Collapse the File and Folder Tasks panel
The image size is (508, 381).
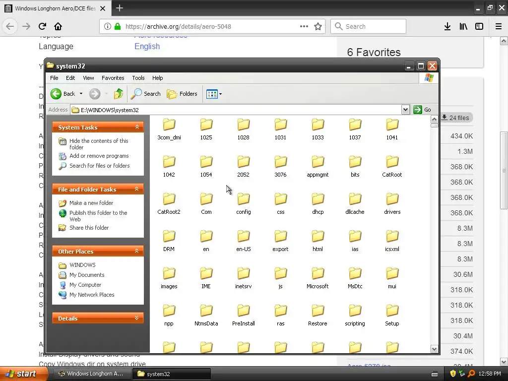point(137,189)
